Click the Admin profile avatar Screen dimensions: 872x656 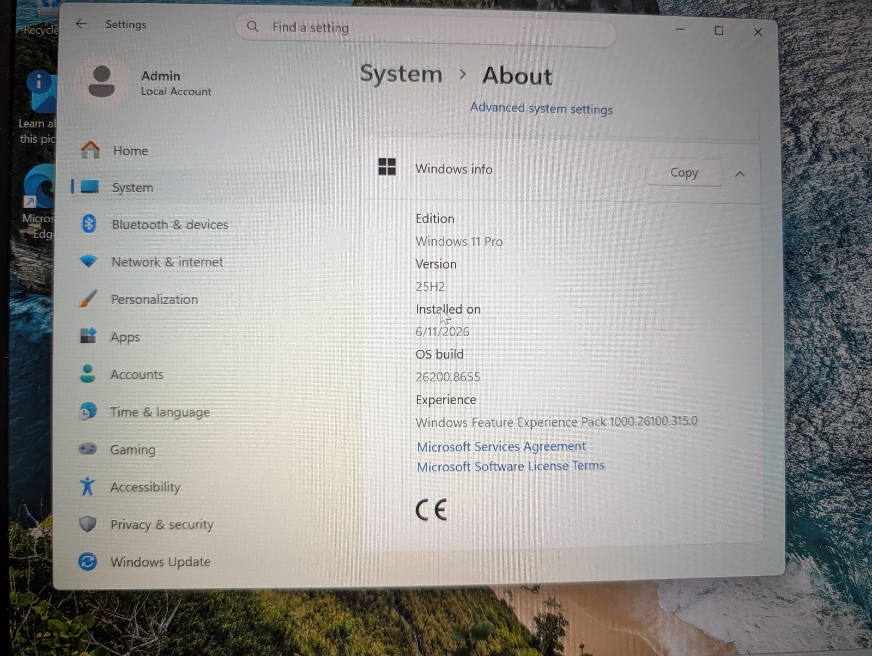point(101,82)
